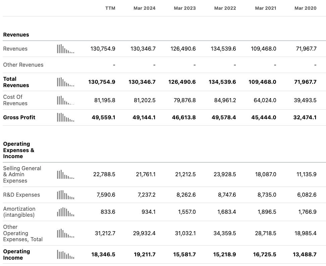Select the TTM column header

click(x=110, y=8)
